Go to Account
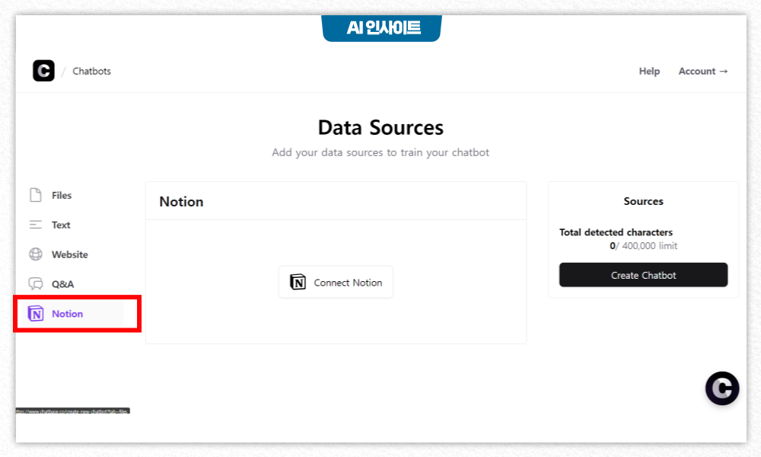Screen dimensions: 761x457 coord(703,71)
